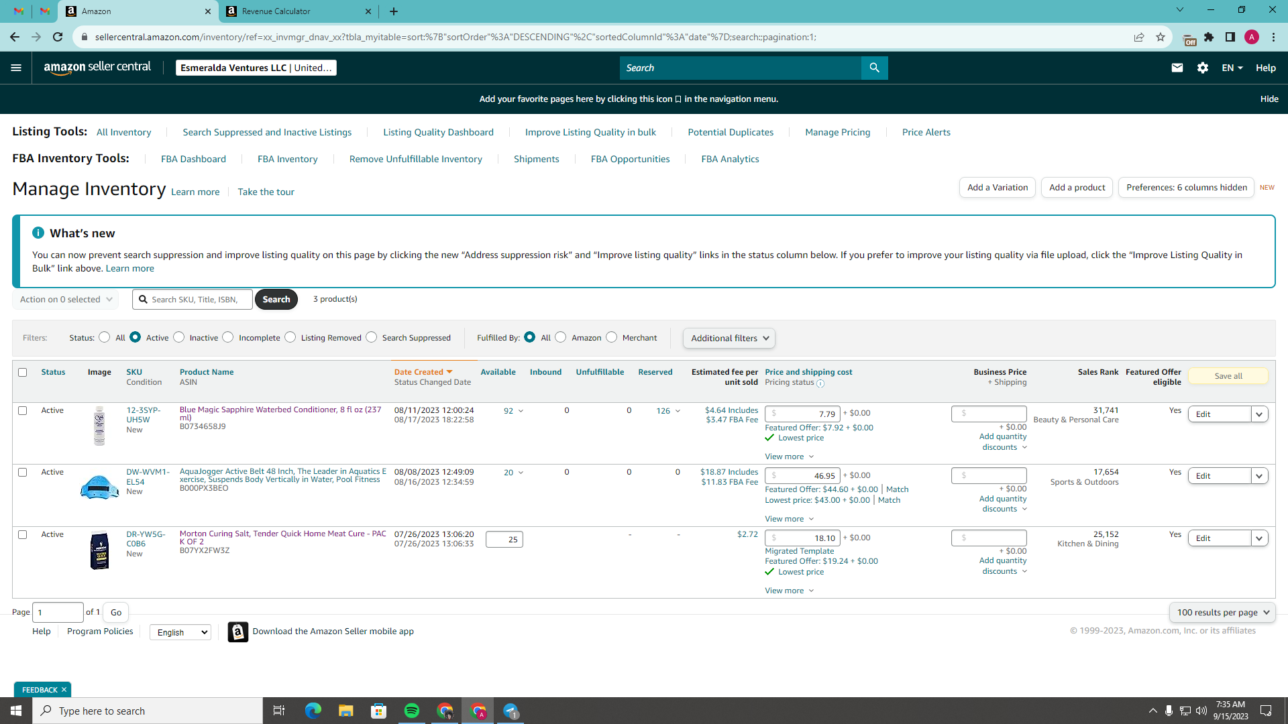Click the browser back arrow
Viewport: 1288px width, 724px height.
15,37
